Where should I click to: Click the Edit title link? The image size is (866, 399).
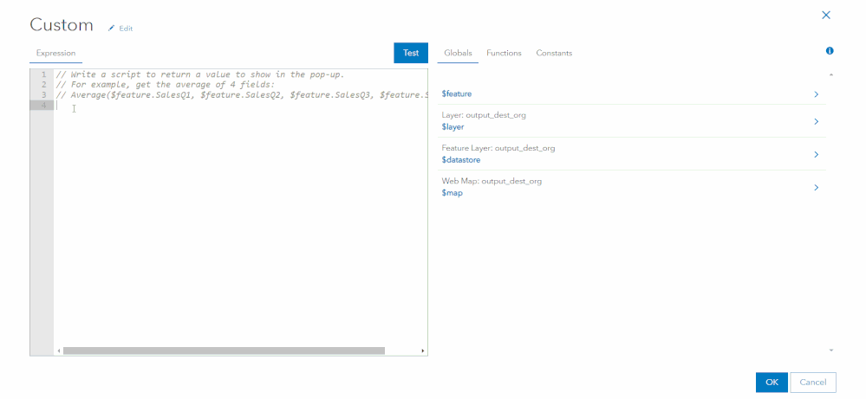[x=126, y=29]
